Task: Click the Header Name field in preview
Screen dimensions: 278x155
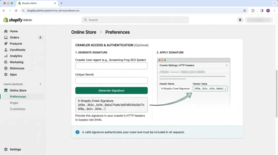Action: pyautogui.click(x=175, y=88)
